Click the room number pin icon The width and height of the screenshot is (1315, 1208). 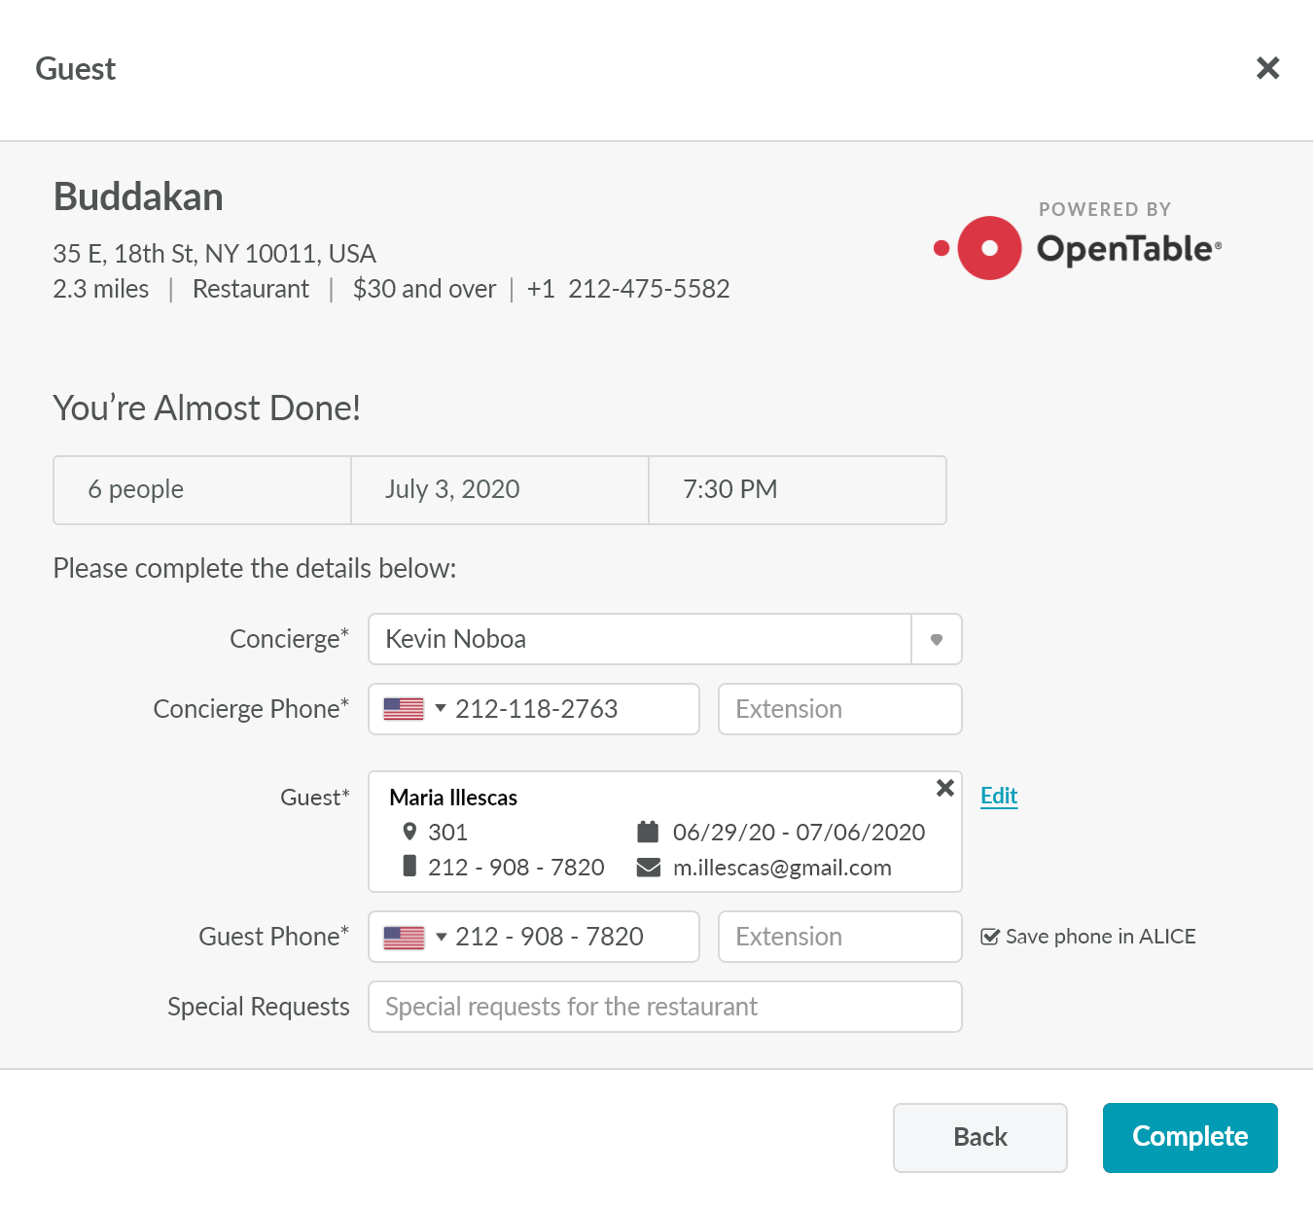409,832
